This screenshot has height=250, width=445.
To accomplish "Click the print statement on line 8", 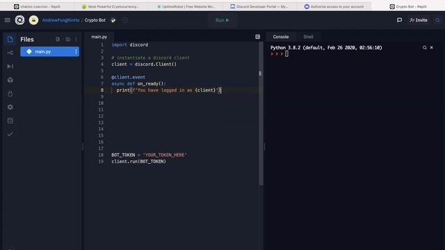I will (168, 90).
